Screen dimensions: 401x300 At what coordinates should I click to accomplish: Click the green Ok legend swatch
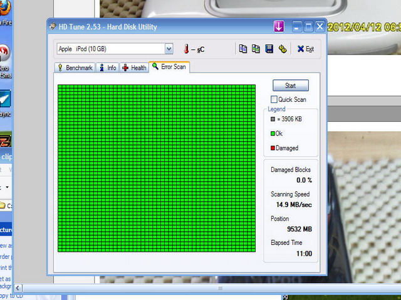point(273,133)
